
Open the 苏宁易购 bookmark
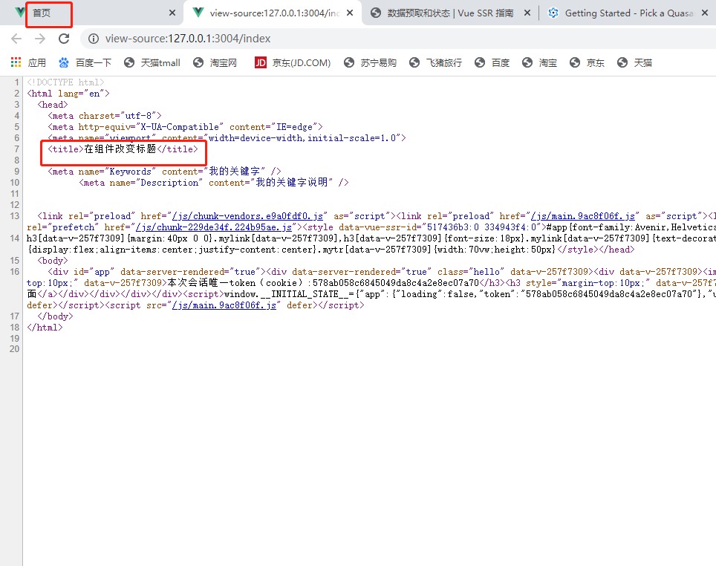370,62
